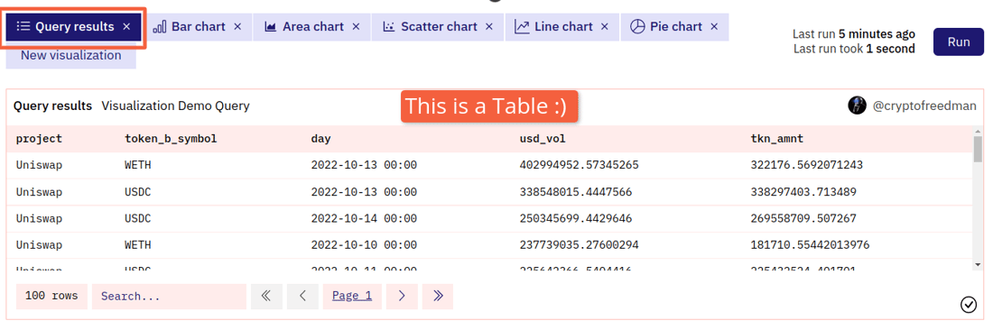Image resolution: width=993 pixels, height=330 pixels.
Task: Run the query
Action: (959, 42)
